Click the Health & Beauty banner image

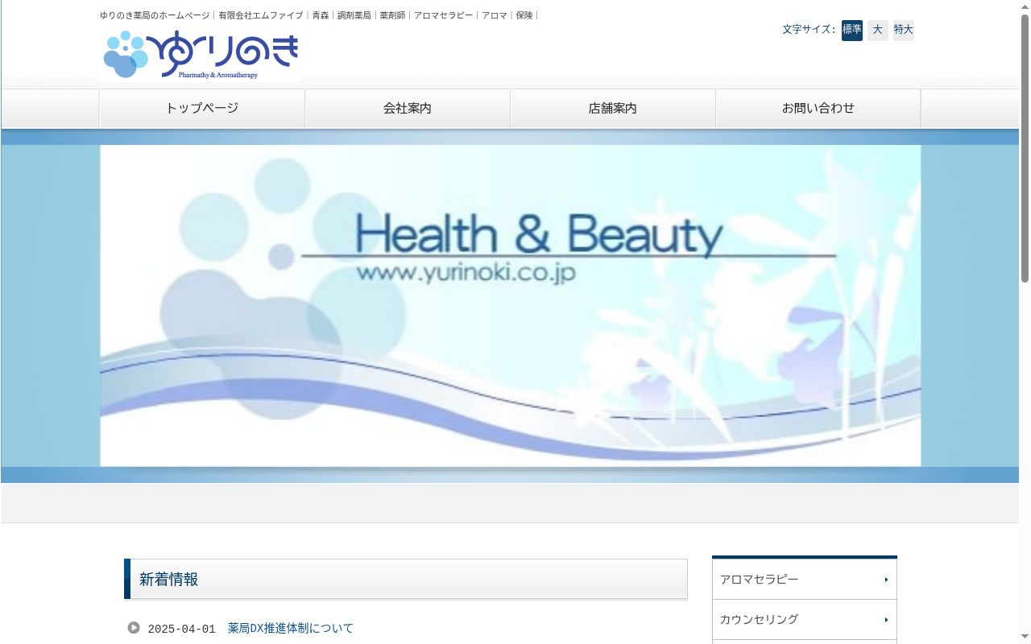tap(511, 306)
